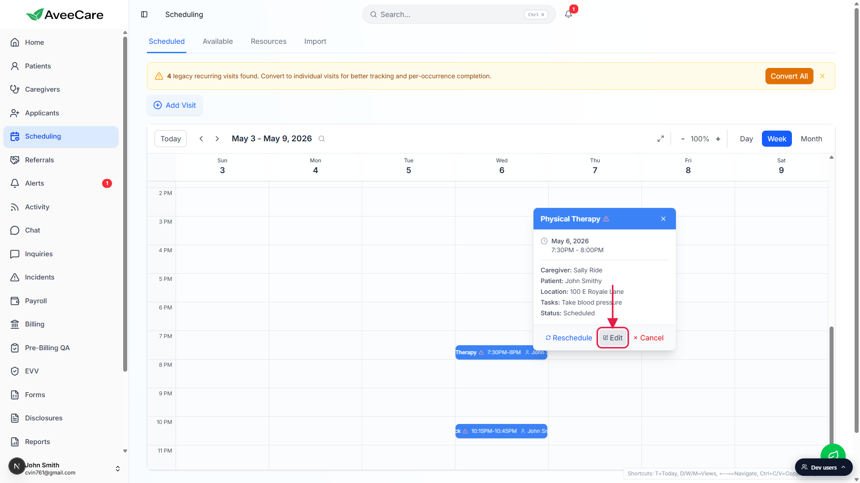Jump to Today in the calendar
Image resolution: width=860 pixels, height=483 pixels.
171,139
